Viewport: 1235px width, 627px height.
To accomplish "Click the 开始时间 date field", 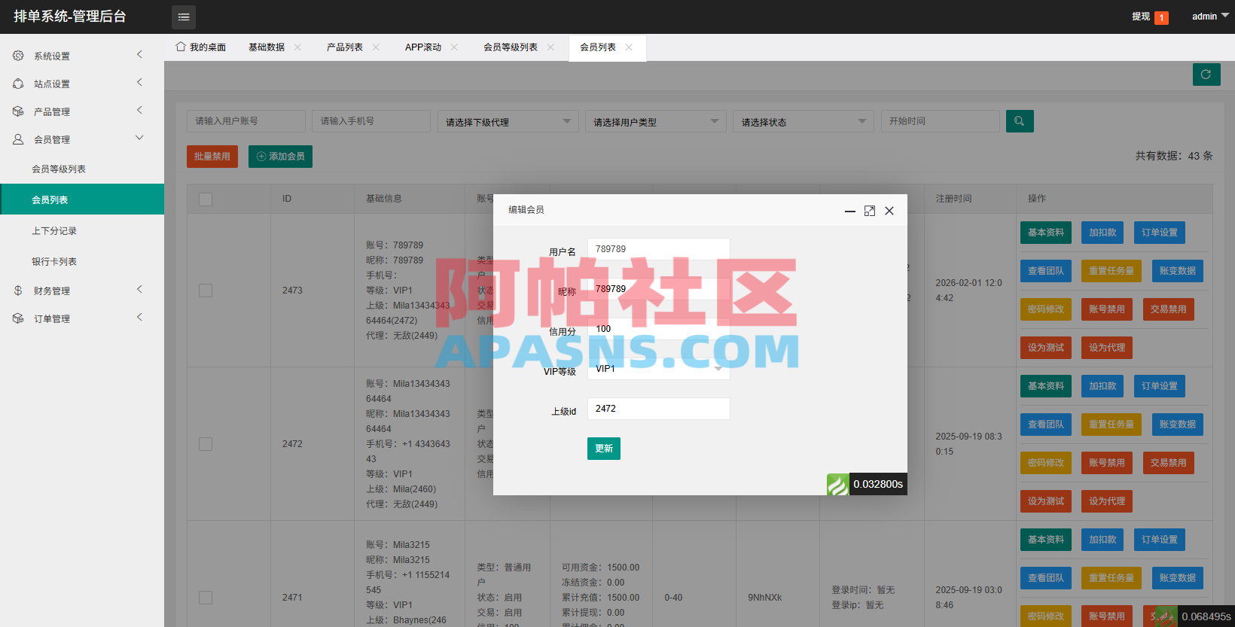I will pos(941,121).
